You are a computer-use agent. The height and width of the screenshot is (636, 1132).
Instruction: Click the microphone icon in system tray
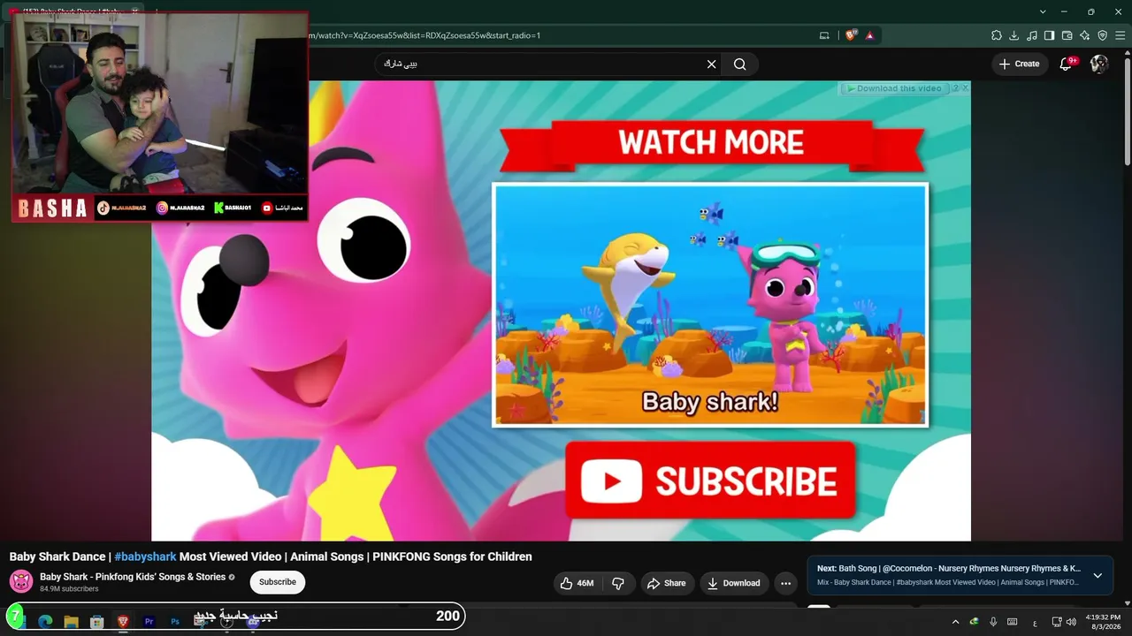[993, 622]
